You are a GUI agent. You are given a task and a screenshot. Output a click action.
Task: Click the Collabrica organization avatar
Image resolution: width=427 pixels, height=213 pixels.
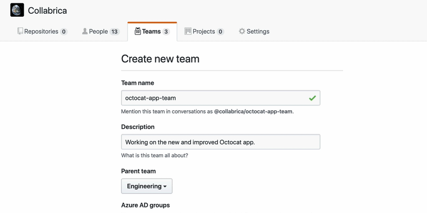(17, 10)
